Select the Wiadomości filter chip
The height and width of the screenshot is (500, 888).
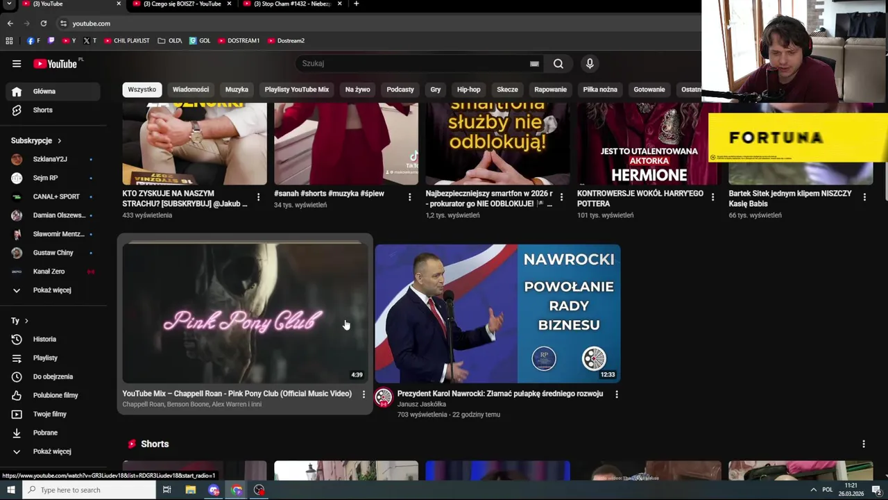(x=191, y=90)
